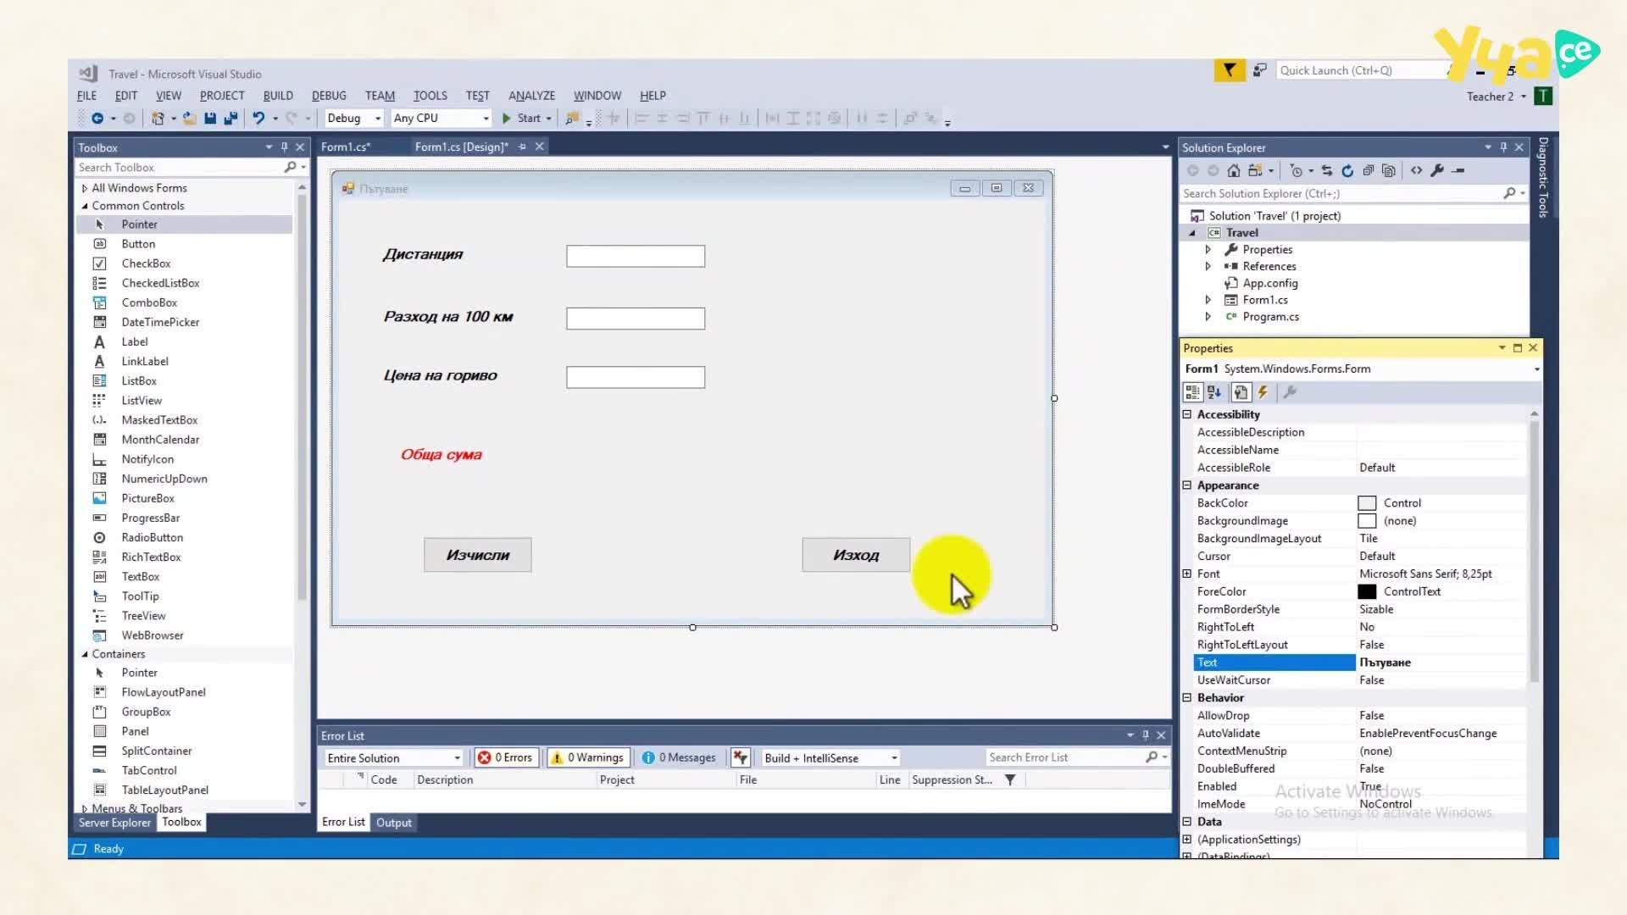The height and width of the screenshot is (915, 1627).
Task: Select the RadioButton toolbox item
Action: pyautogui.click(x=152, y=537)
